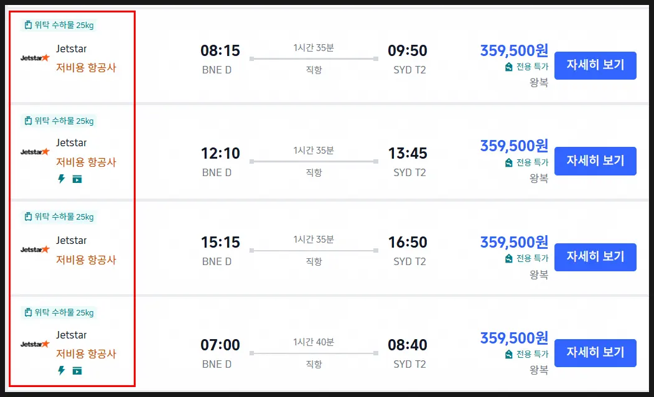This screenshot has width=654, height=397.
Task: Click the lightning bolt icon on the 07:00 flight
Action: point(62,370)
